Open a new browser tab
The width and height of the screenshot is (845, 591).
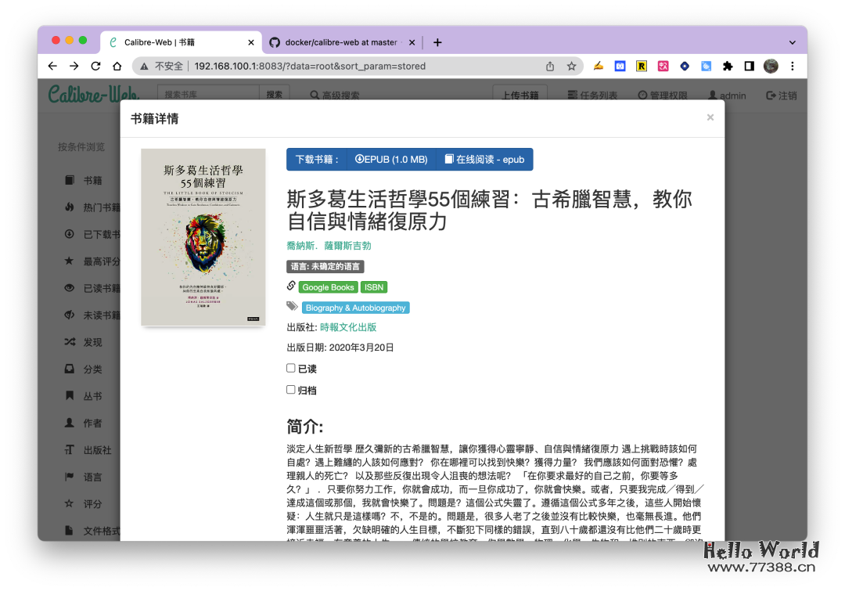(x=437, y=42)
